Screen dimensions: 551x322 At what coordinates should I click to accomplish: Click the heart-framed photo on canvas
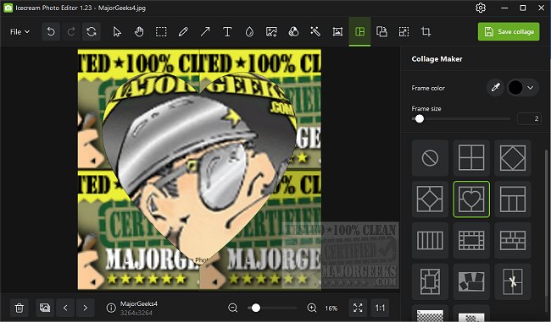pyautogui.click(x=199, y=168)
